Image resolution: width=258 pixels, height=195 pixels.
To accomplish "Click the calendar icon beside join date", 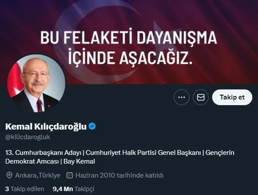I will pyautogui.click(x=69, y=175).
